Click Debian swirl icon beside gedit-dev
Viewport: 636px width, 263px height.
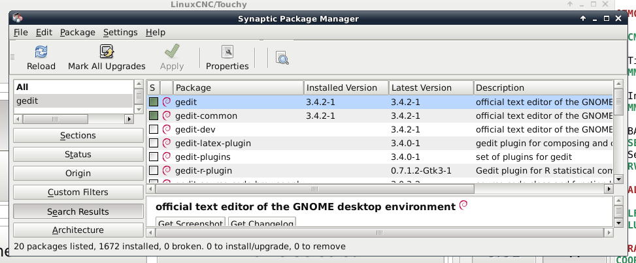tap(166, 129)
